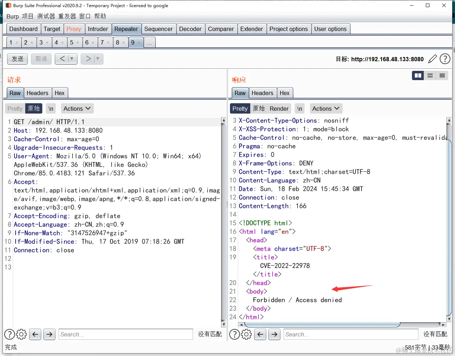
Task: Click response horizontal scrollbar thumb
Action: tap(322, 325)
